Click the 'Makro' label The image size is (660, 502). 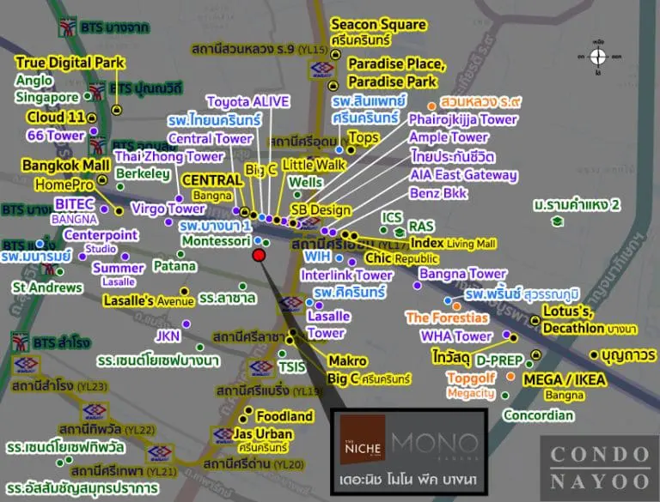(348, 360)
